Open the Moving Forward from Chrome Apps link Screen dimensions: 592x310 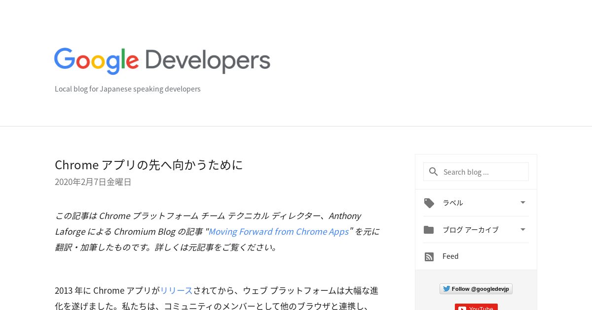(x=278, y=231)
